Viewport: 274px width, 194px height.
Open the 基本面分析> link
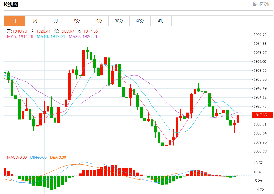262,4
